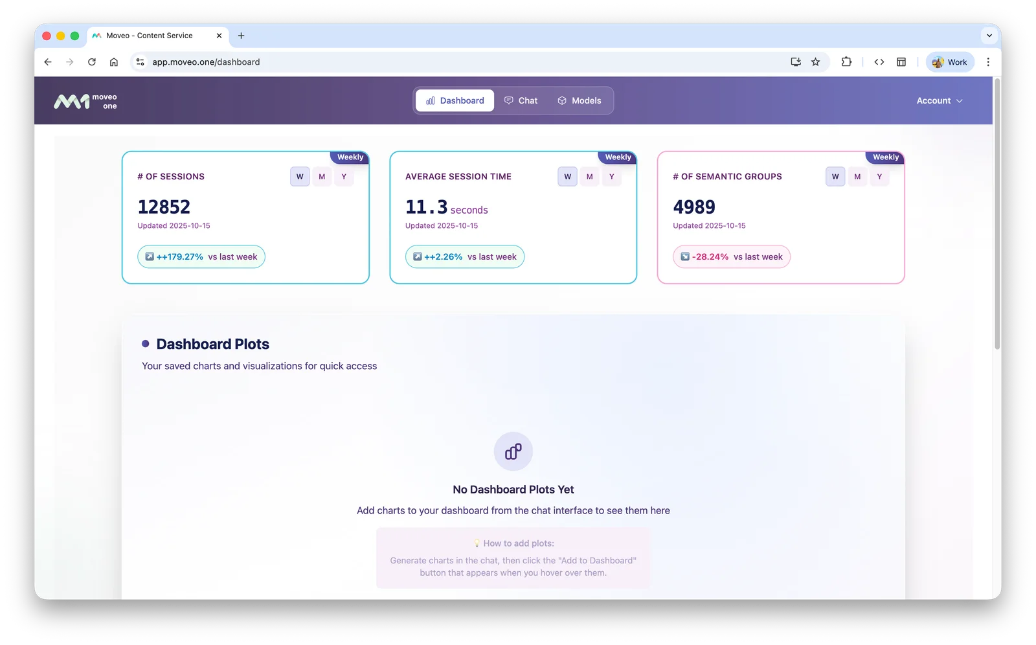Select W toggle on Semantic Groups card
Screen dimensions: 1036x645
point(835,176)
